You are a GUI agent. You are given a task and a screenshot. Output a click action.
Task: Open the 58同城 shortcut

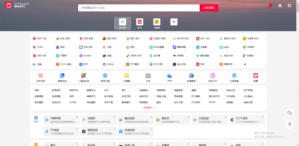[x=249, y=47]
